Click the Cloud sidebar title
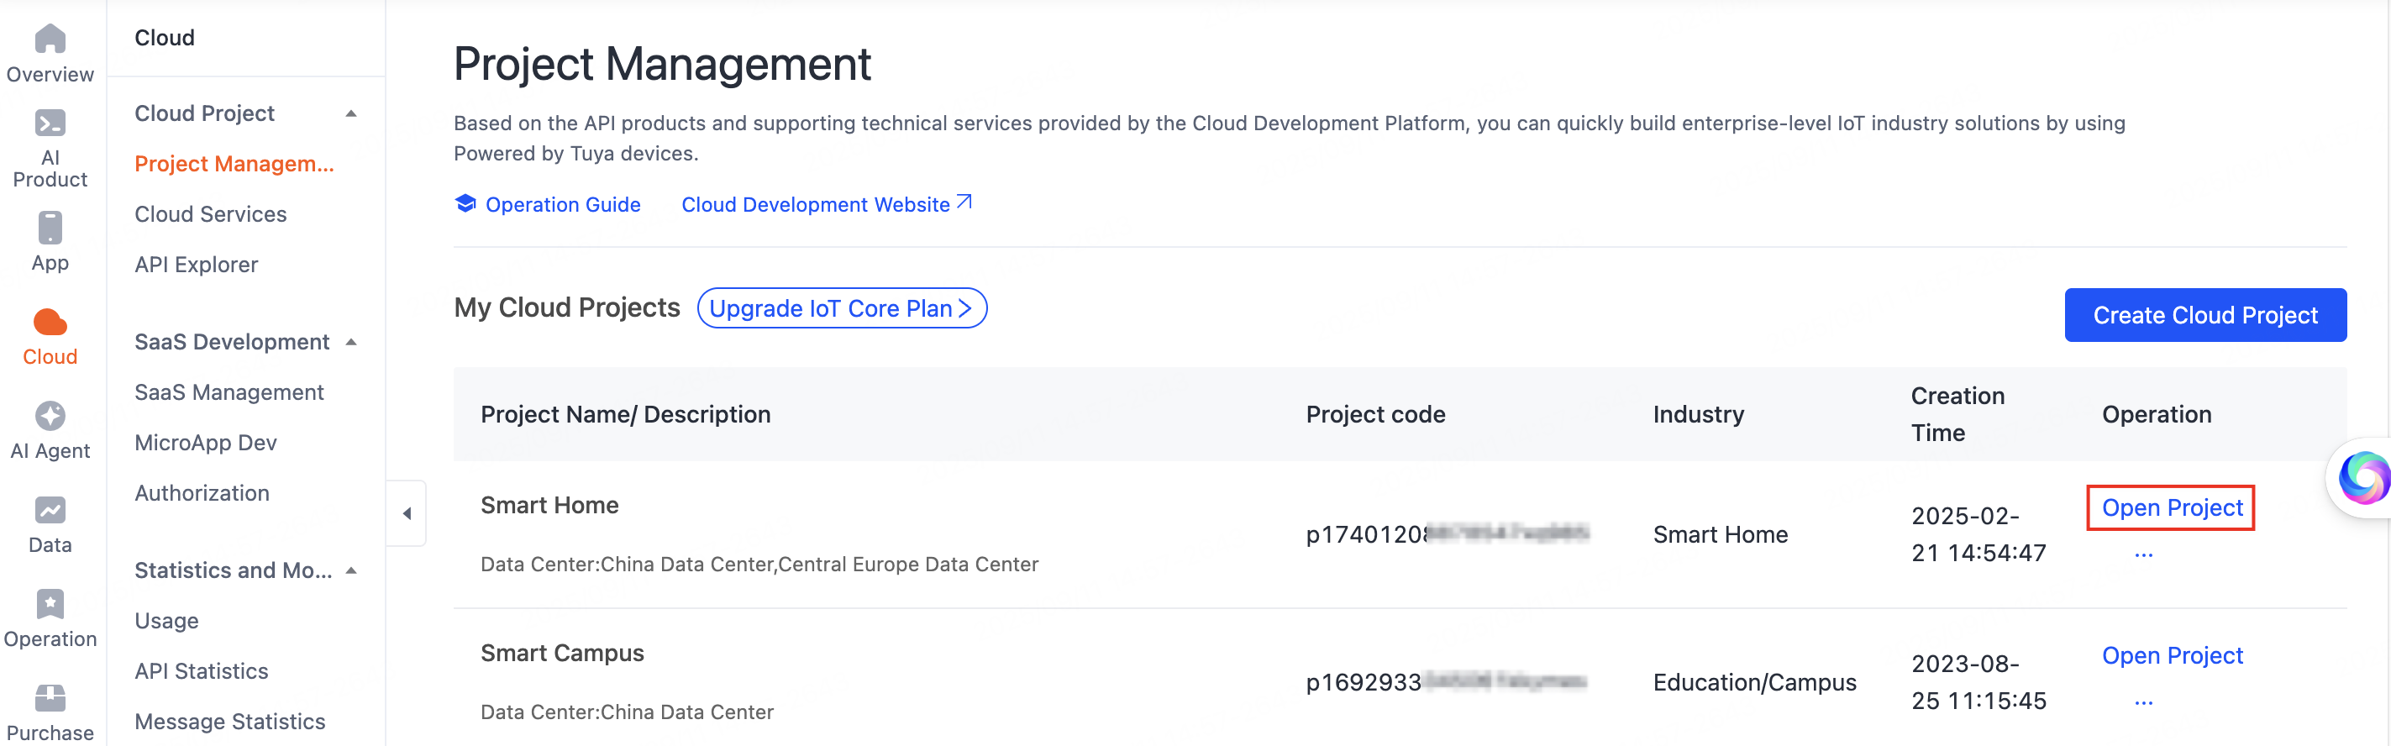Image resolution: width=2391 pixels, height=746 pixels. coord(165,38)
